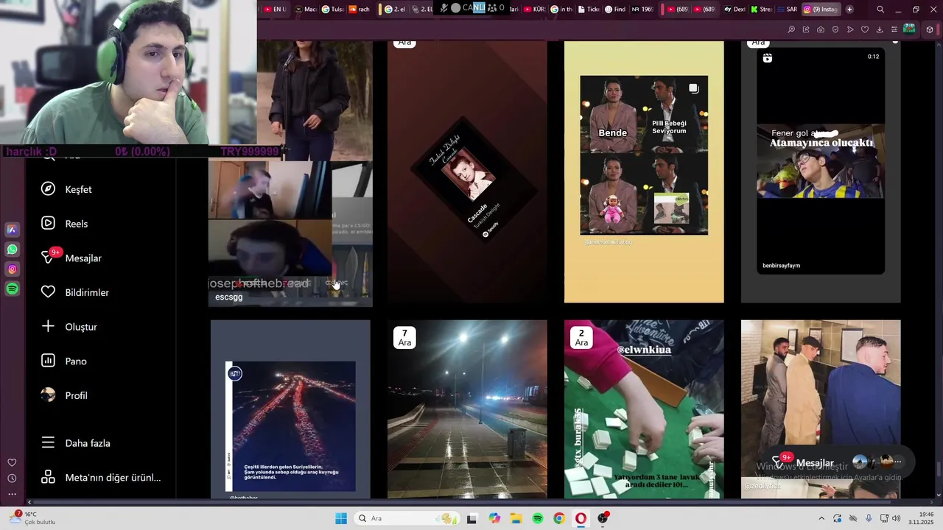Viewport: 943px width, 530px height.
Task: Click 7 Ara badge on street post
Action: click(404, 338)
